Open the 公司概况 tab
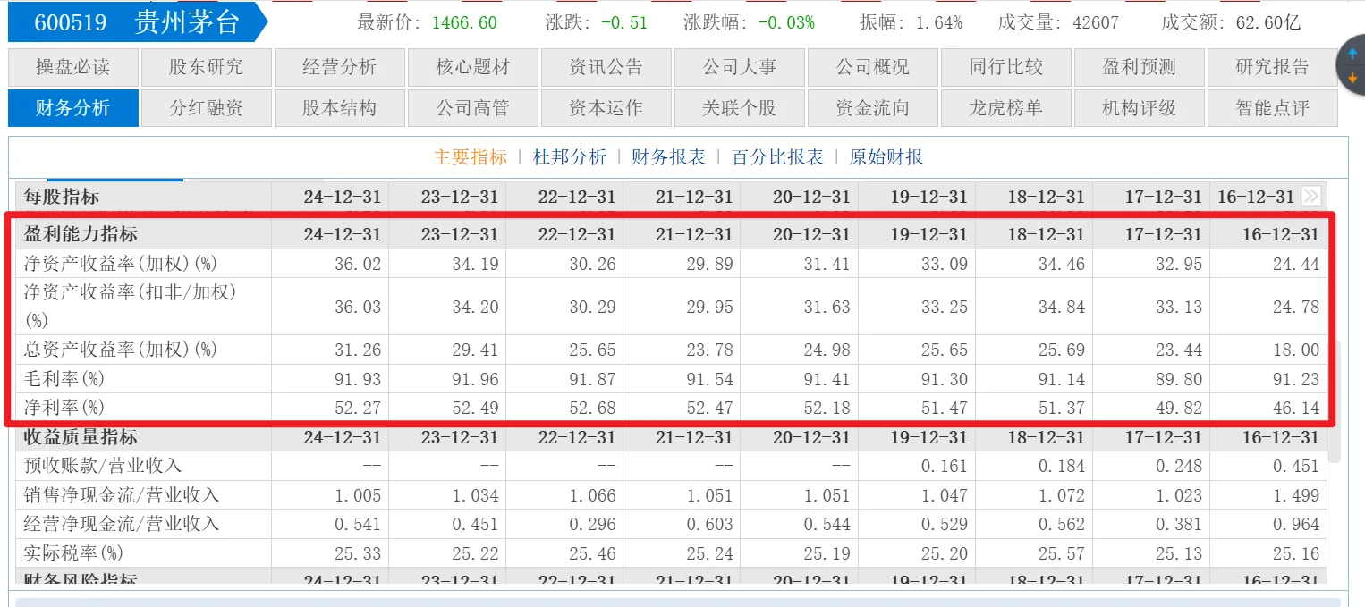The width and height of the screenshot is (1365, 607). pos(872,67)
